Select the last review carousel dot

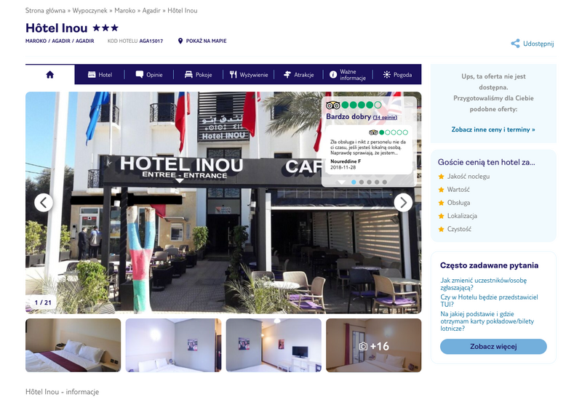coord(385,182)
